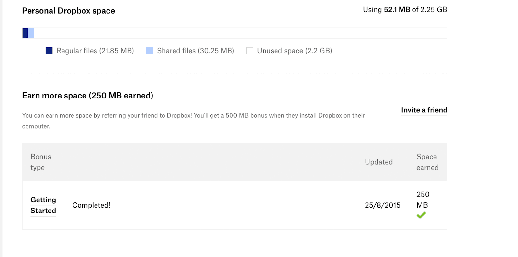Image resolution: width=518 pixels, height=257 pixels.
Task: Click the Updated column header
Action: click(x=379, y=162)
